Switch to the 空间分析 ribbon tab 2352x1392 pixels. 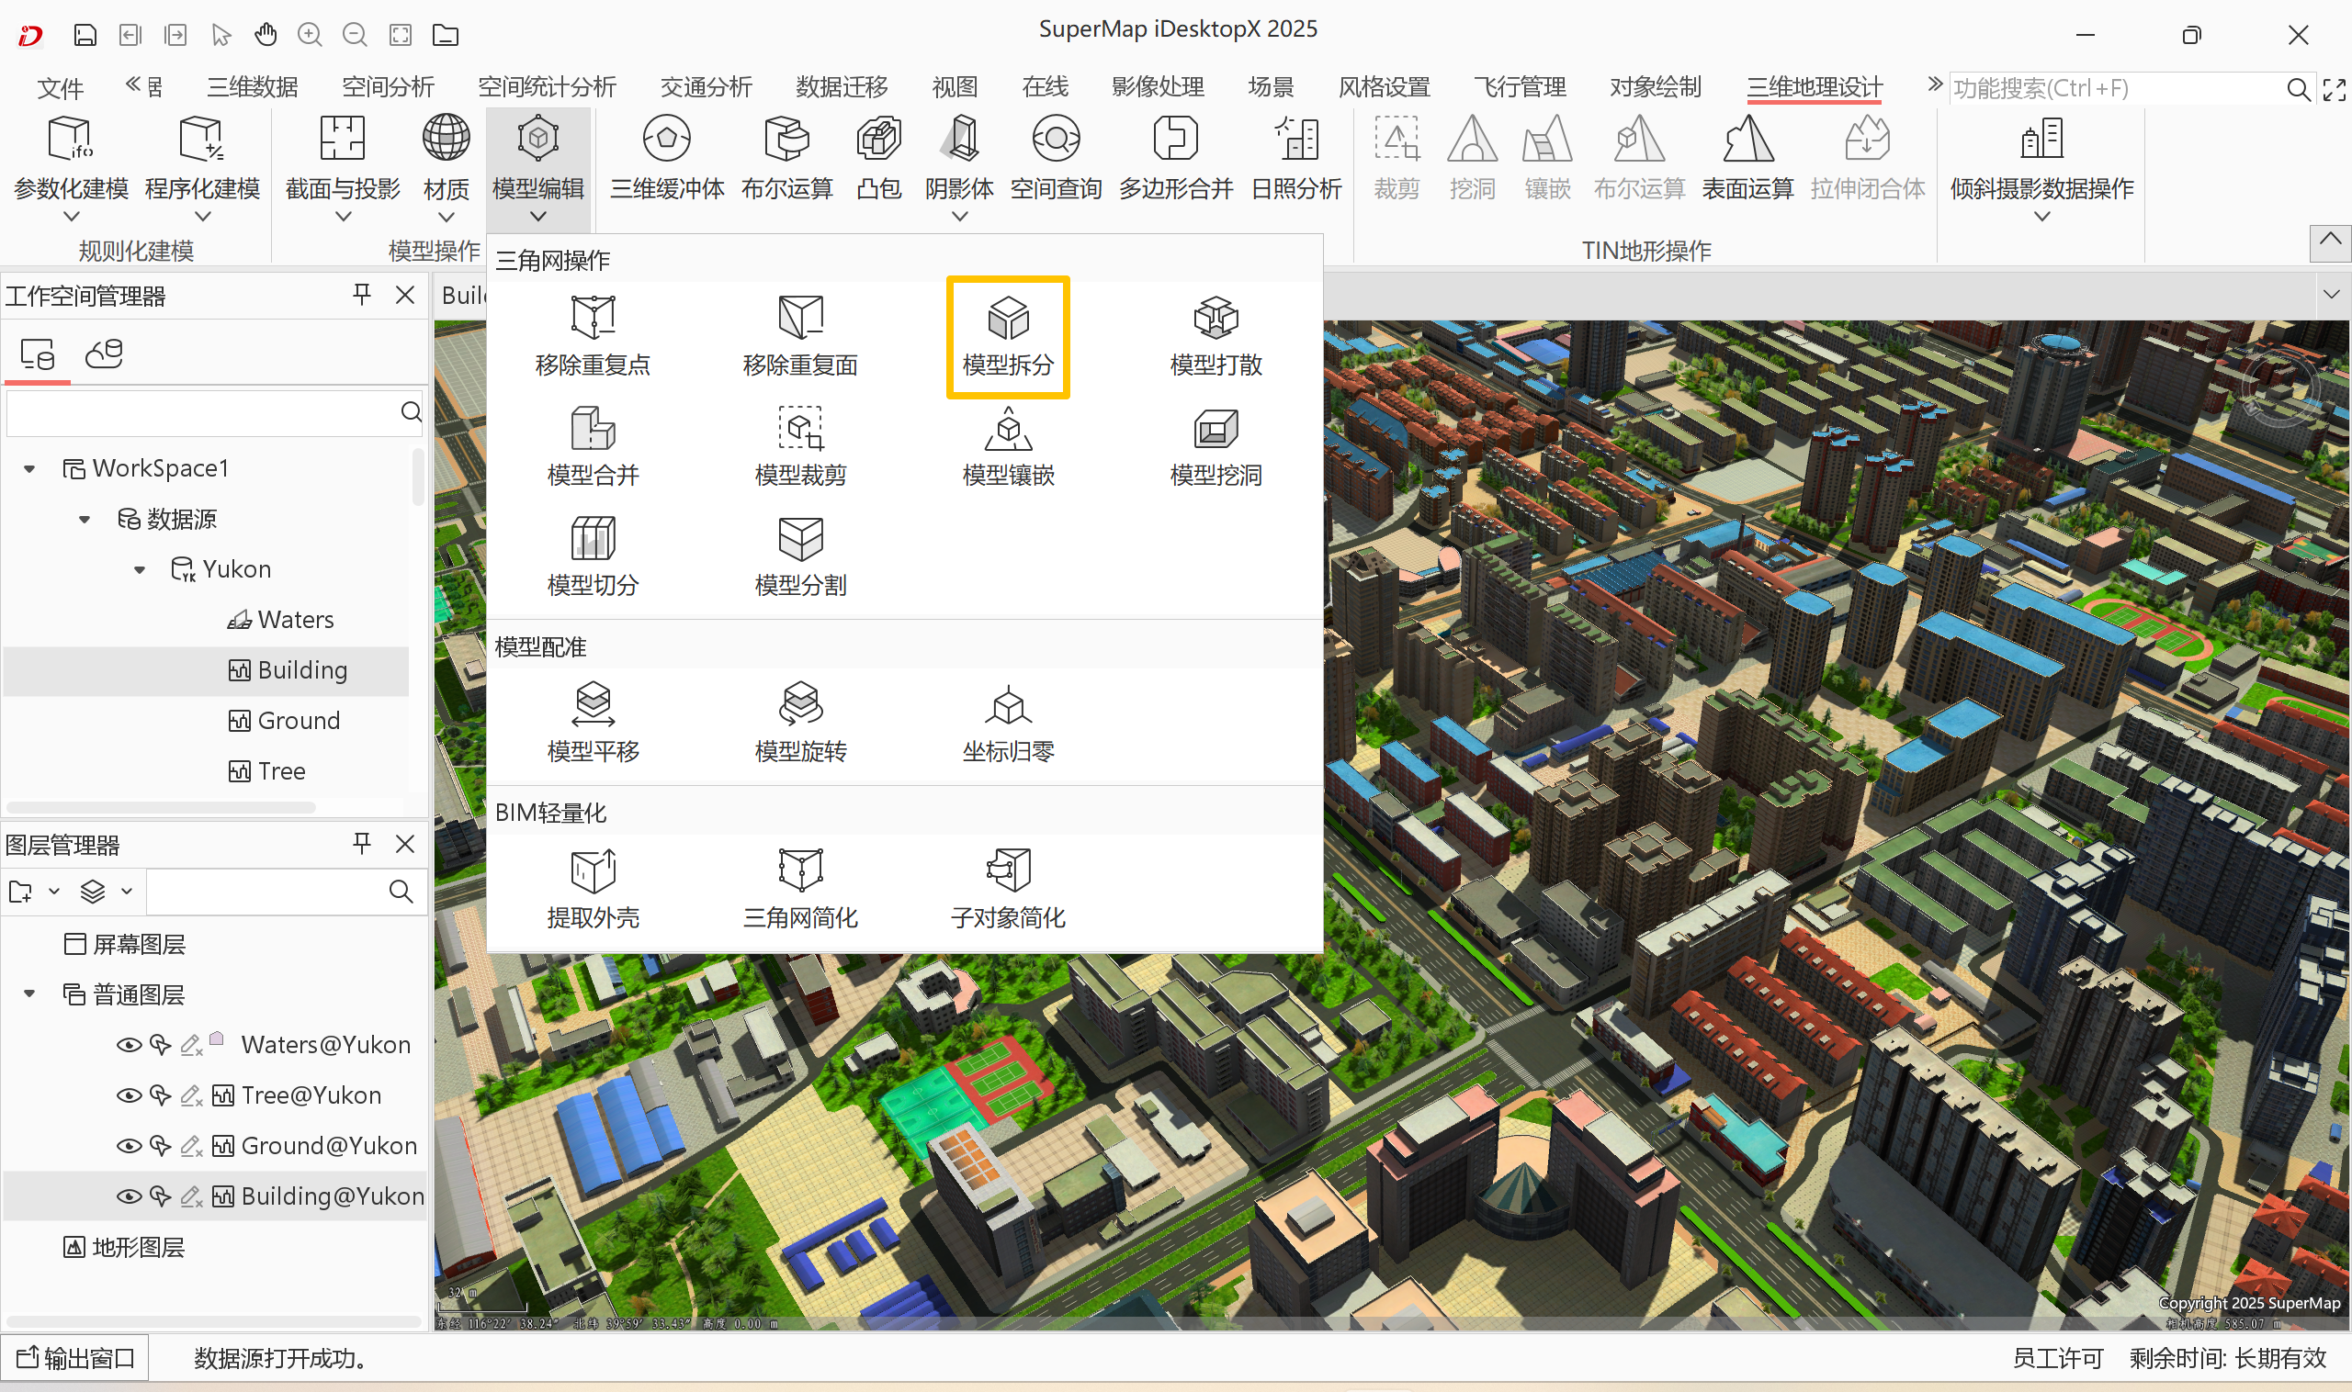pyautogui.click(x=388, y=87)
